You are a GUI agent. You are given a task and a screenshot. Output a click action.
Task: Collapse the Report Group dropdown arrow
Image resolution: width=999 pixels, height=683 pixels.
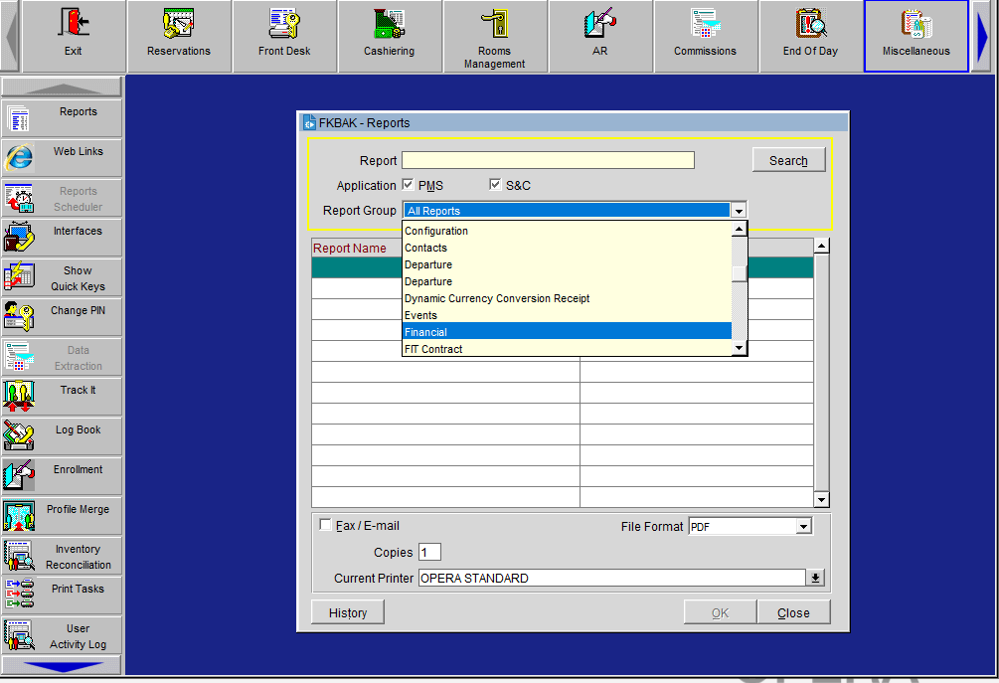(738, 211)
